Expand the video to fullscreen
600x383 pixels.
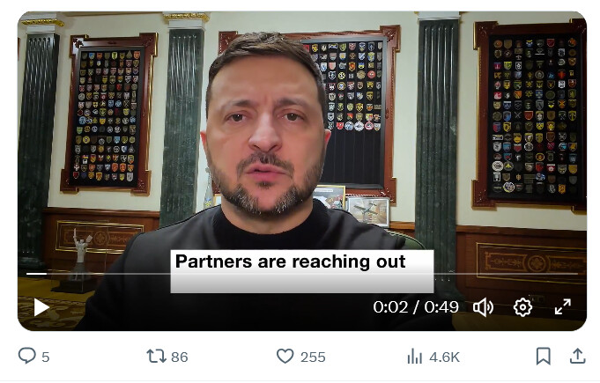[563, 307]
